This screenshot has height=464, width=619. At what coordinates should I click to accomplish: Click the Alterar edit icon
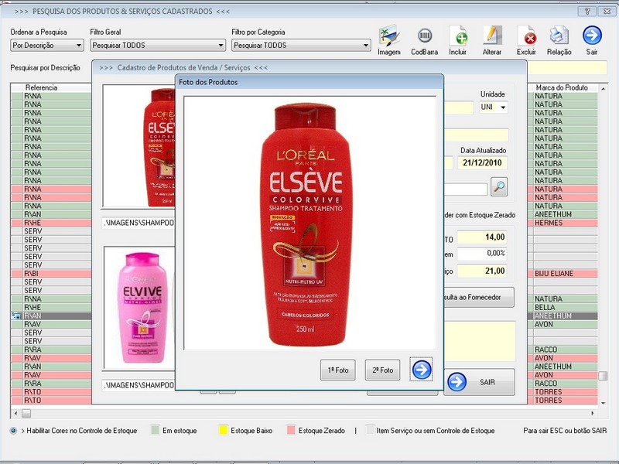pos(493,36)
